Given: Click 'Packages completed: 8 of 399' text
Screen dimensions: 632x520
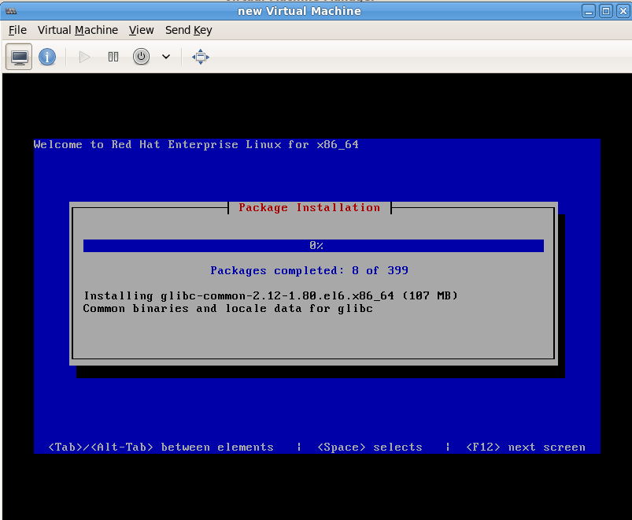Looking at the screenshot, I should (x=309, y=270).
